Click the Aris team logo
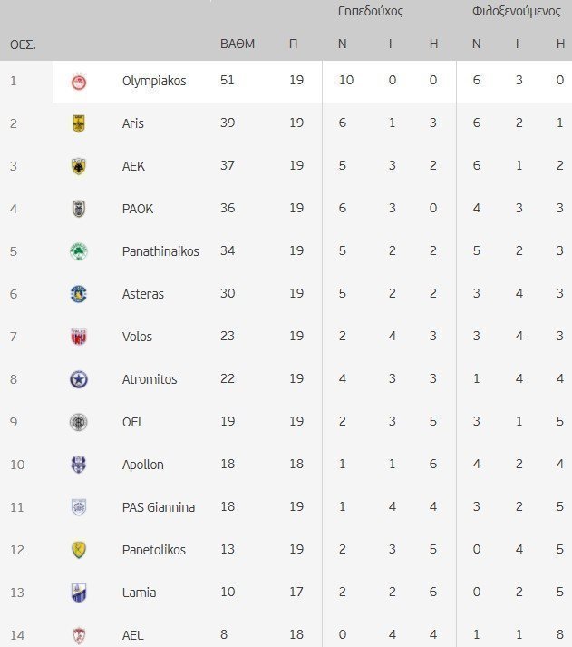The height and width of the screenshot is (647, 572). click(79, 123)
